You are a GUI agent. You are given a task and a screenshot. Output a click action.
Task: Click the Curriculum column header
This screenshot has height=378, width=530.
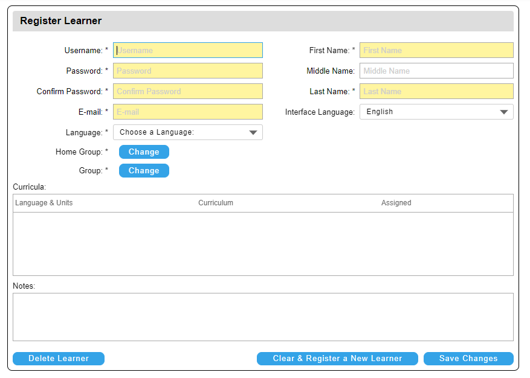tap(216, 203)
